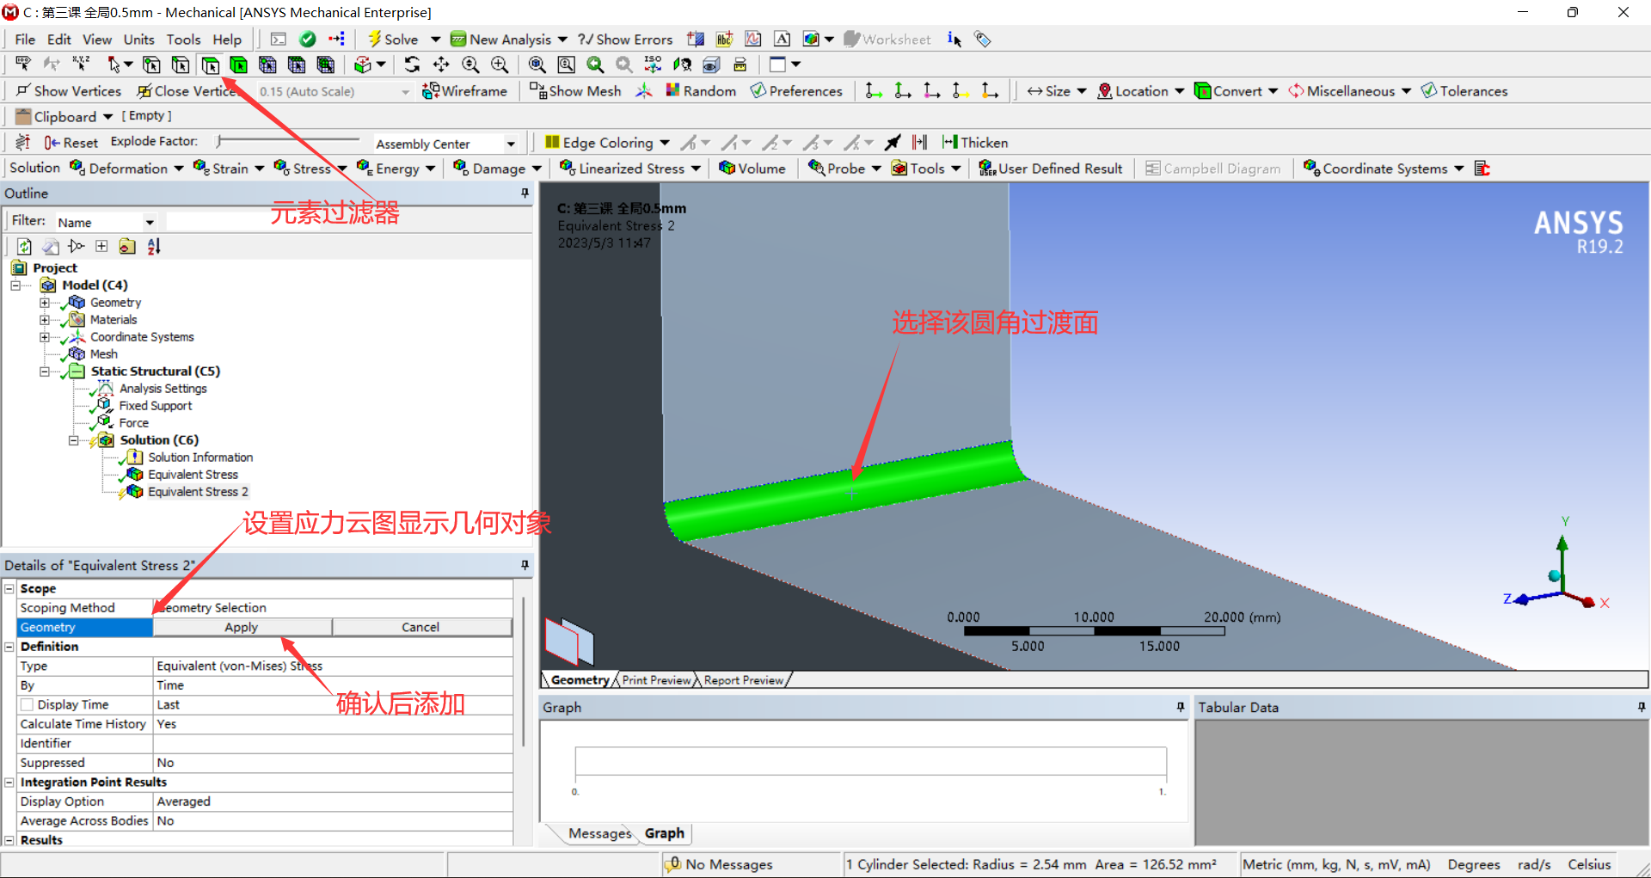1651x878 pixels.
Task: Click Cancel for Geometry scope
Action: click(x=420, y=628)
